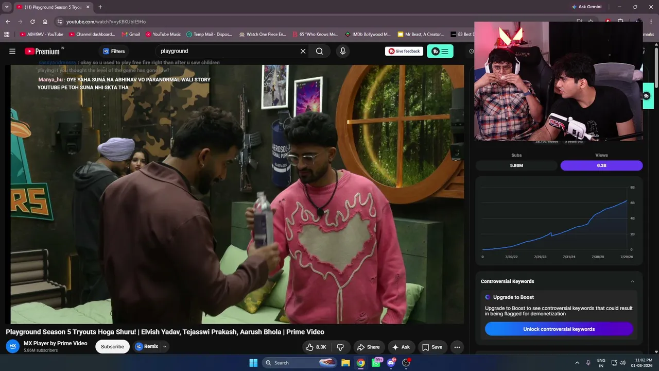Click Ask Gemini in title bar
The height and width of the screenshot is (371, 659).
[586, 7]
